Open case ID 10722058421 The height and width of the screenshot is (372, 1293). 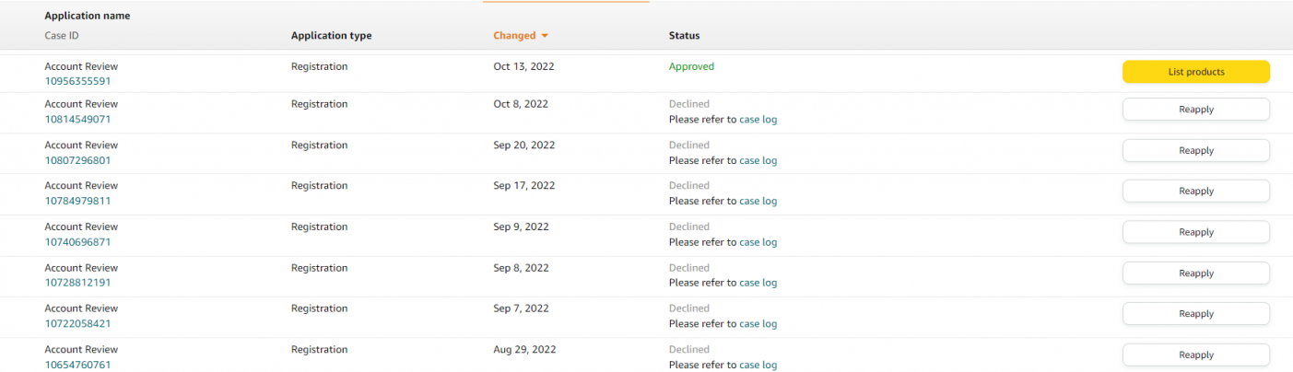tap(77, 323)
